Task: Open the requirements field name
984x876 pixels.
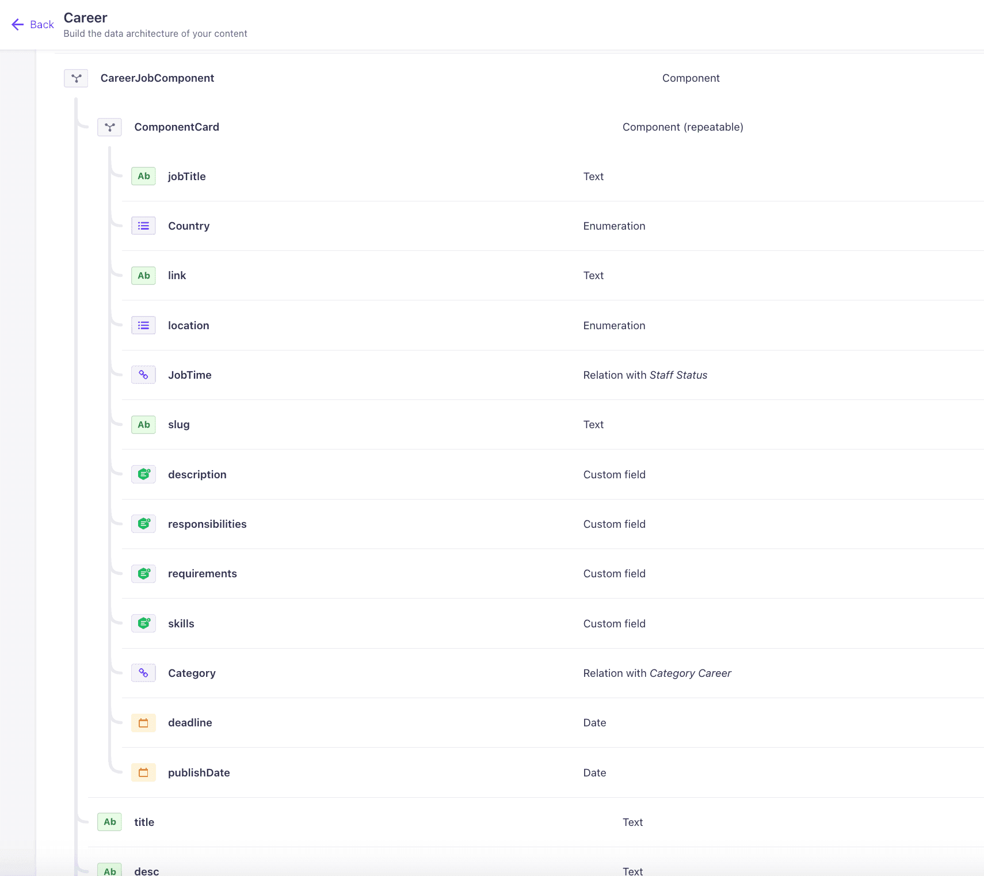Action: pyautogui.click(x=203, y=574)
